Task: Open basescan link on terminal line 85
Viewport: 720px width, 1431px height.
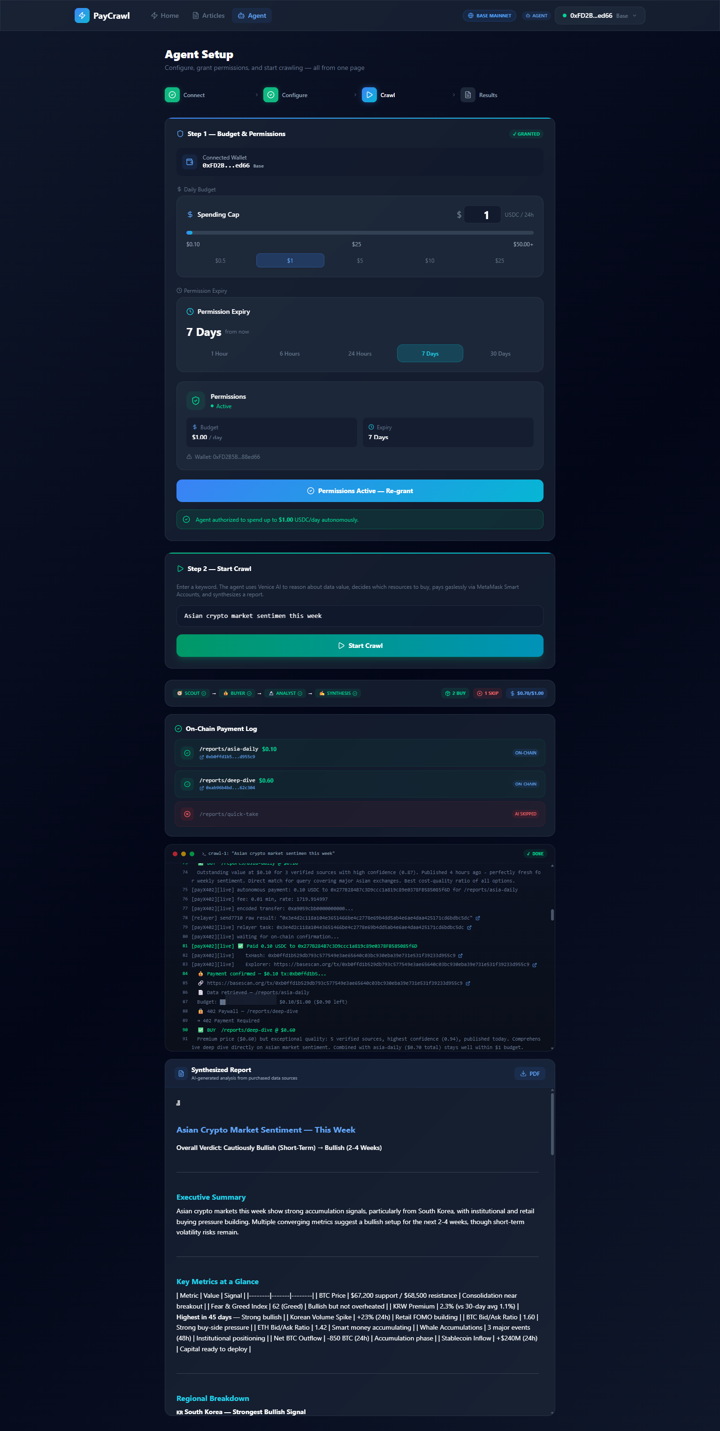Action: tap(468, 983)
